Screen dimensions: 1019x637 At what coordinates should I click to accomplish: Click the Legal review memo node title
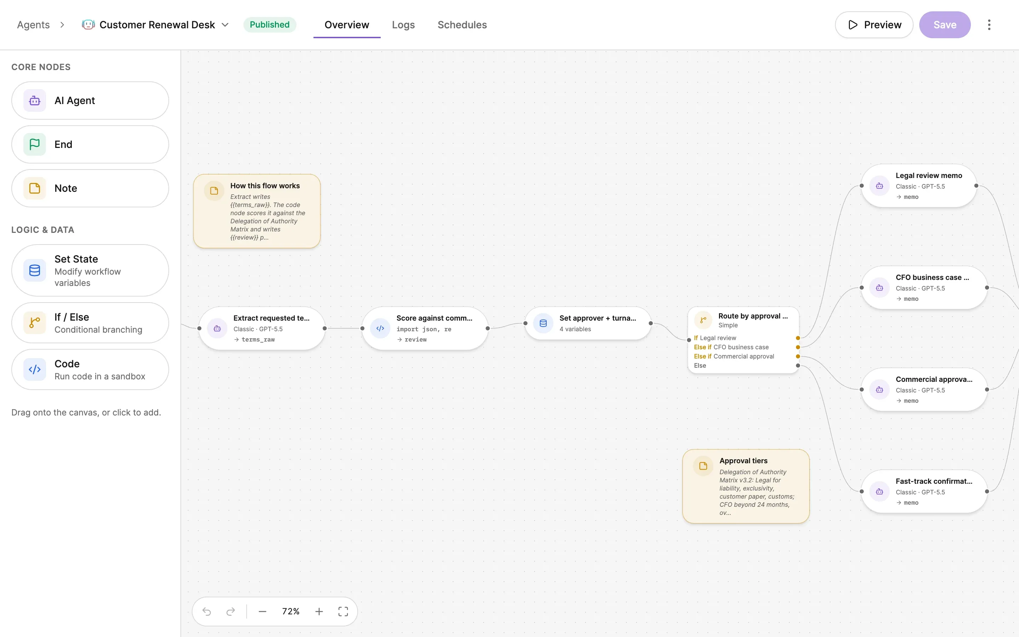click(x=928, y=176)
